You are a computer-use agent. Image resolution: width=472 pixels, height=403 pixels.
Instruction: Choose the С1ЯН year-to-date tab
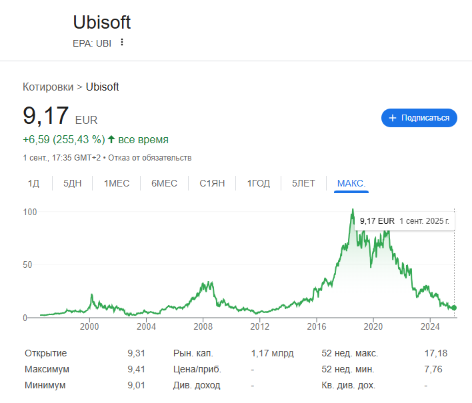pyautogui.click(x=212, y=183)
